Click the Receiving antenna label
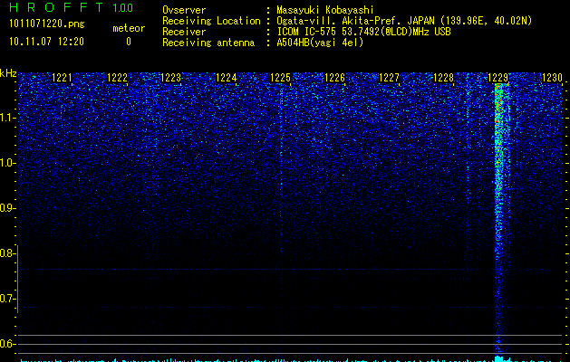This screenshot has height=362, width=570. [208, 43]
